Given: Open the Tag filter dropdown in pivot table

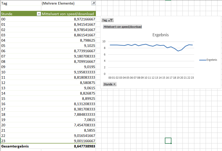Looking at the screenshot, I should pyautogui.click(x=93, y=3).
